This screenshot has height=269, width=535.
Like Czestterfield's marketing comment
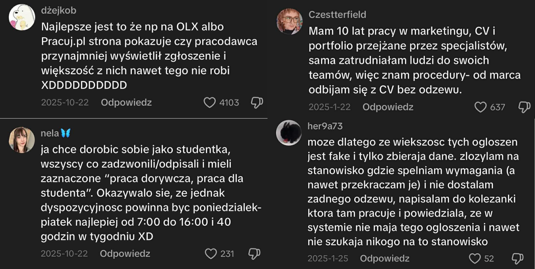pos(480,107)
